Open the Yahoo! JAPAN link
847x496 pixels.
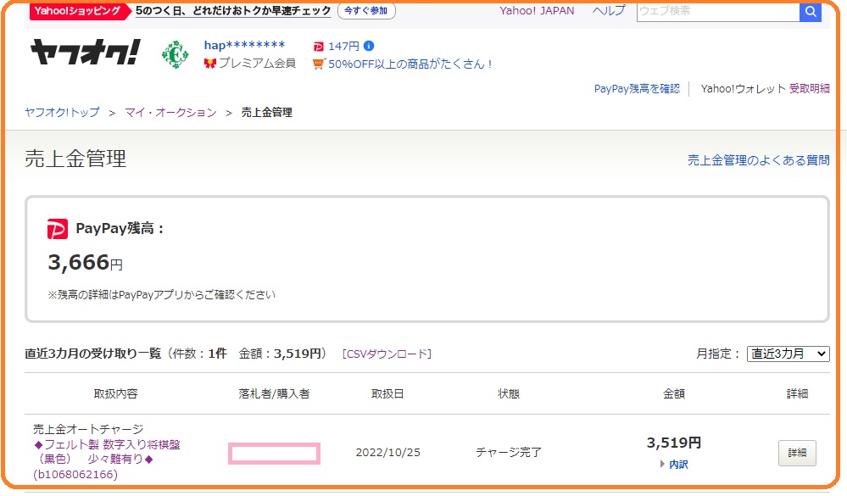[537, 11]
